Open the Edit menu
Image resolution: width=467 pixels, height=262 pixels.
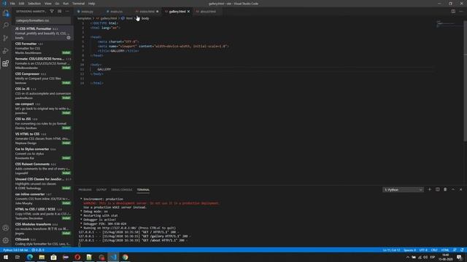tap(21, 4)
